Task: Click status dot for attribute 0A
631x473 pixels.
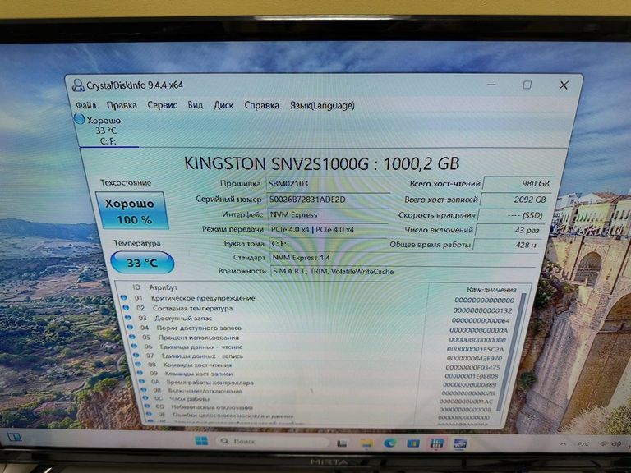Action: 141,381
